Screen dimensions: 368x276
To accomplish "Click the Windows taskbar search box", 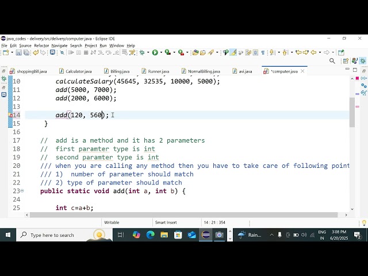I will pos(57,235).
